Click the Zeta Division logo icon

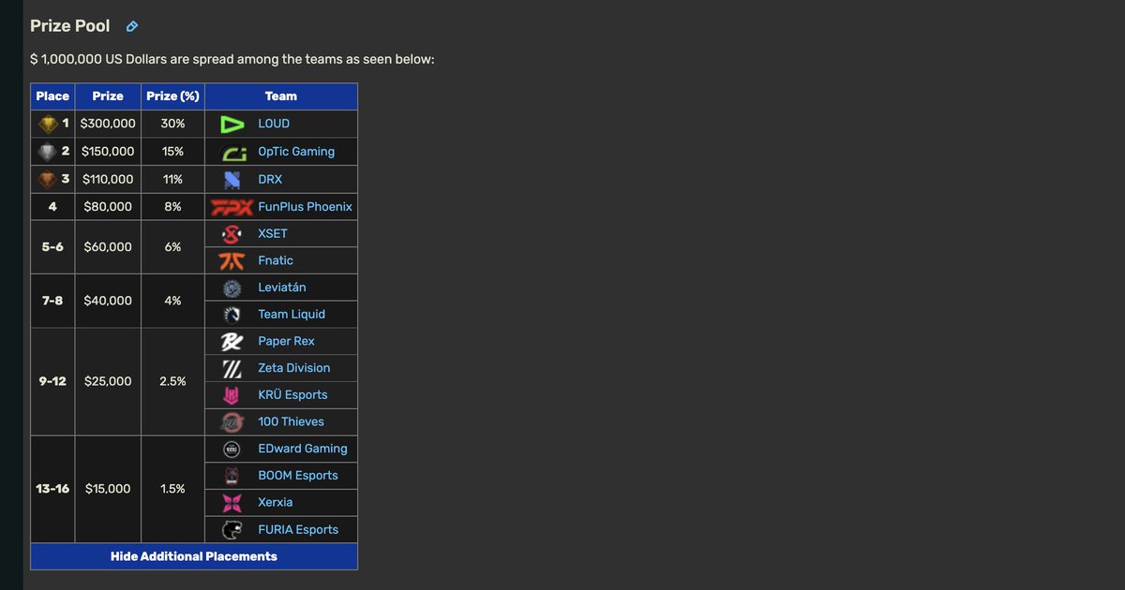click(x=232, y=368)
